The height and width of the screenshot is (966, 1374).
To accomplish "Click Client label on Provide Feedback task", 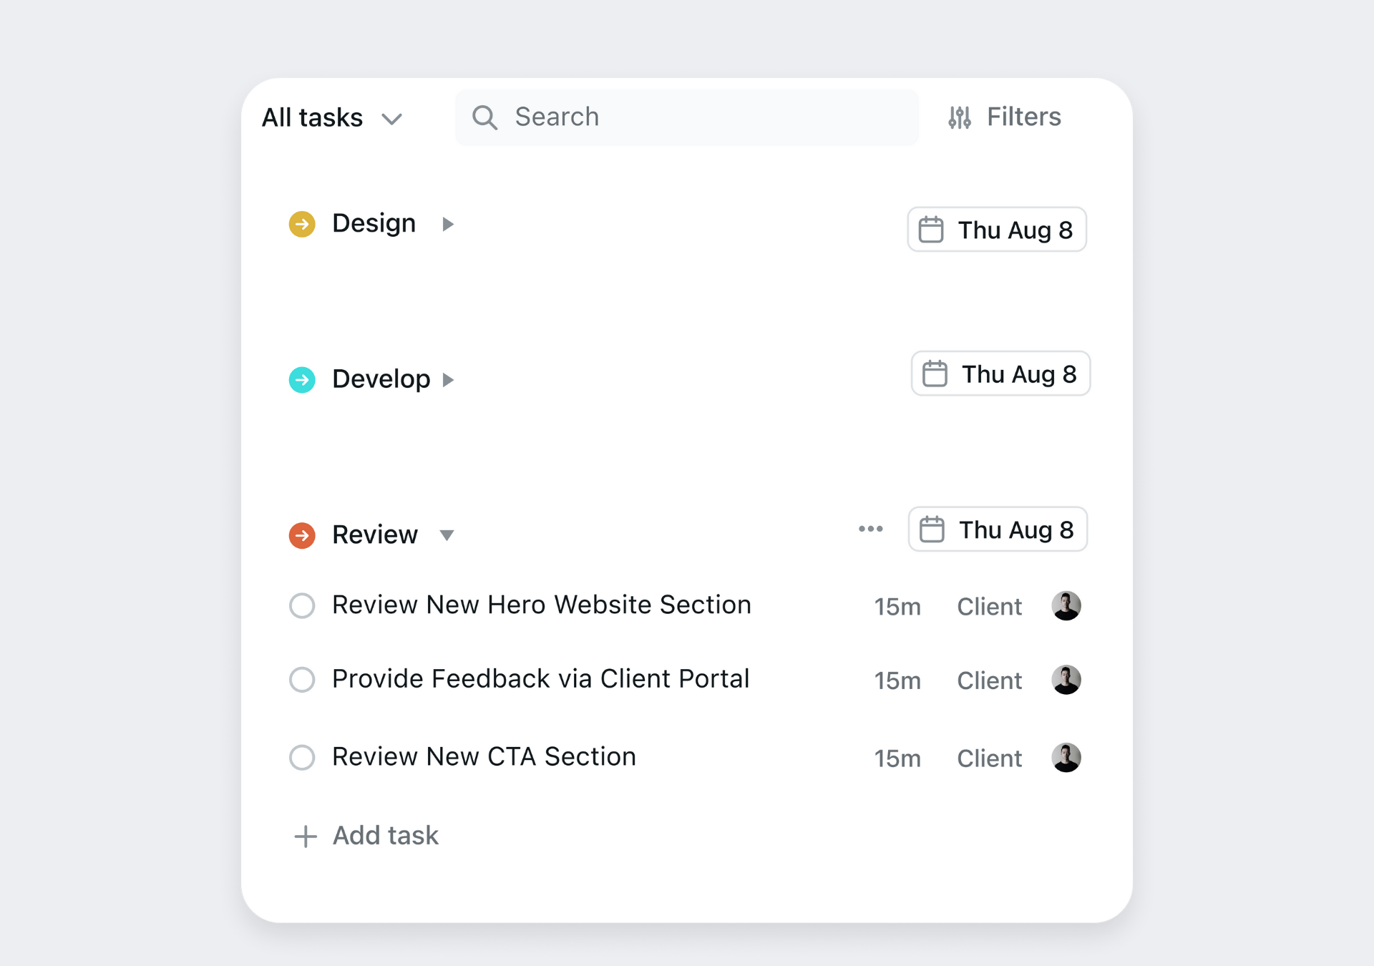I will click(989, 680).
